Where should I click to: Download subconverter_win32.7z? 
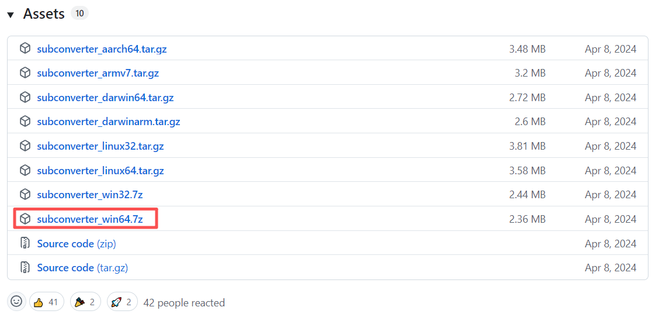90,195
